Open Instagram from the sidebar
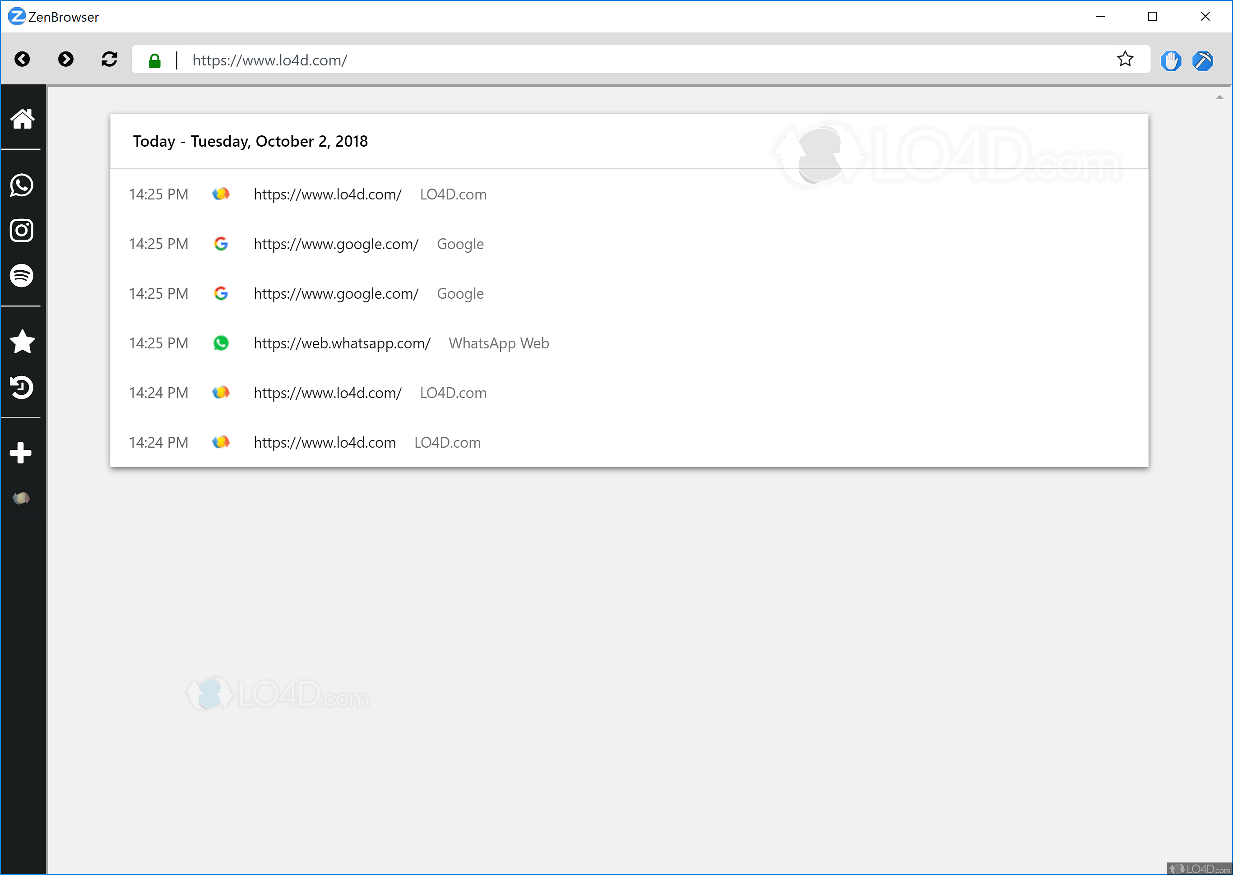 pyautogui.click(x=22, y=231)
